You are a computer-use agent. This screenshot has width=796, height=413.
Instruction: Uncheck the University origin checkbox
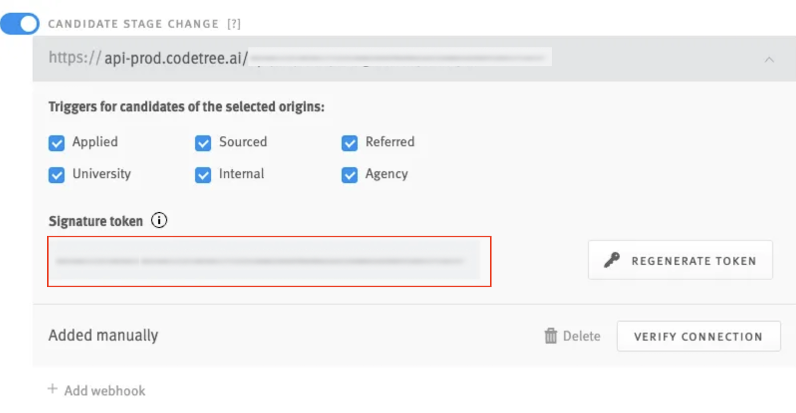57,175
